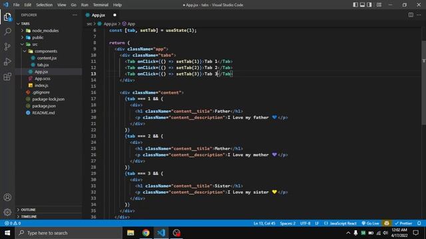
Task: Click Ln 13, Col 45 position
Action: coord(264,223)
